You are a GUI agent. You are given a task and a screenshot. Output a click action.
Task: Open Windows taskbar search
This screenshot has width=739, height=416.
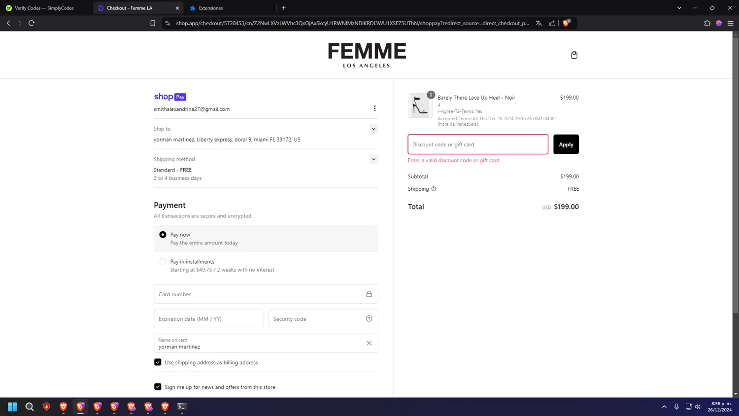point(30,407)
